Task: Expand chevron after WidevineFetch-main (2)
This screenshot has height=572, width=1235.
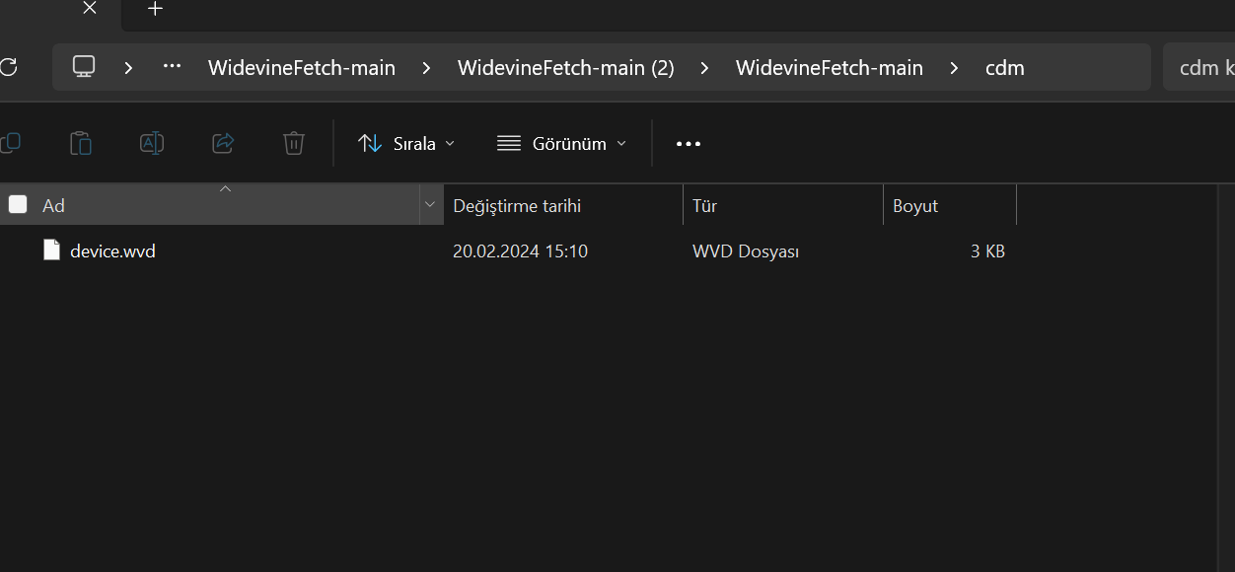Action: pyautogui.click(x=705, y=68)
